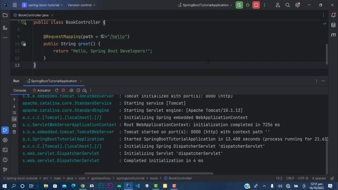338x190 pixels.
Task: Toggle read-only lock in status bar
Action: pyautogui.click(x=332, y=178)
